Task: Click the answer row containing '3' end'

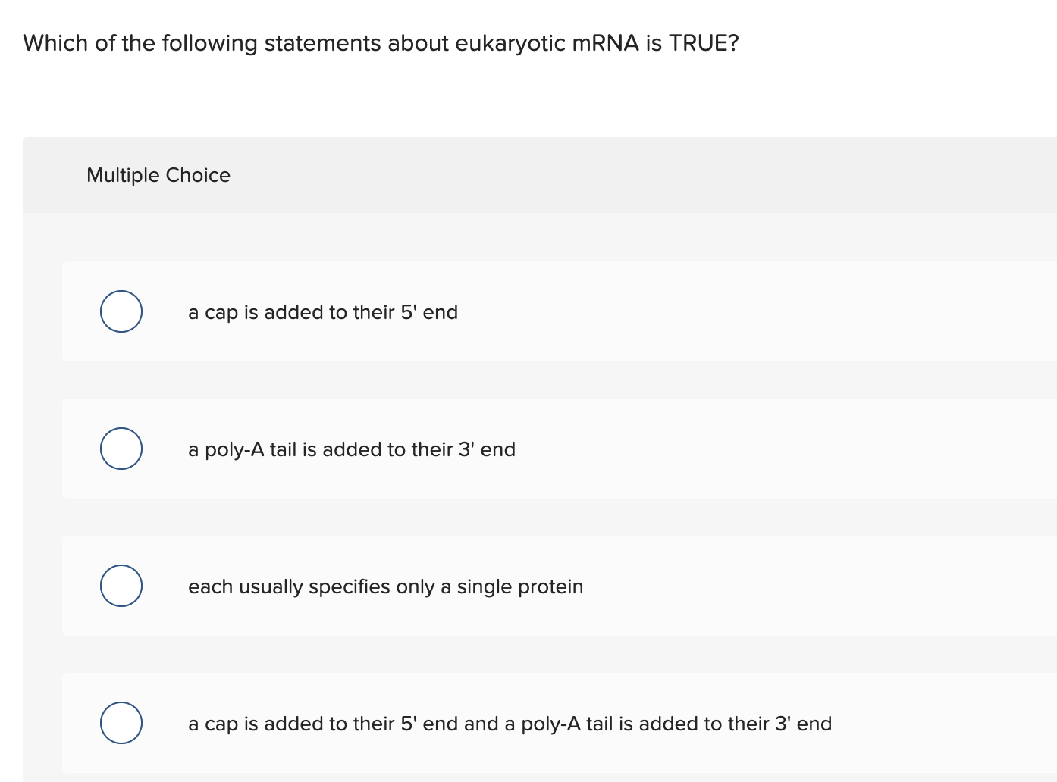Action: pos(455,449)
